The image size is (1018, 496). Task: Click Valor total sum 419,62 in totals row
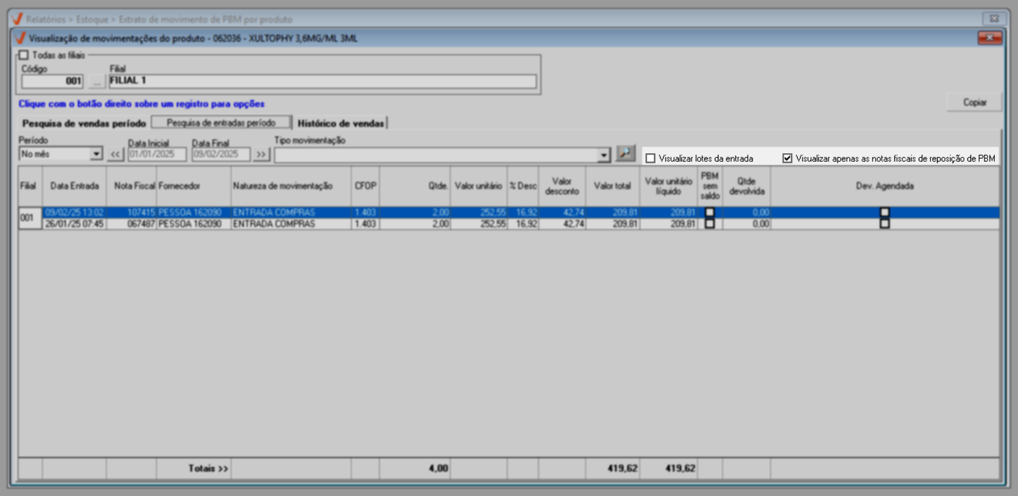click(622, 469)
